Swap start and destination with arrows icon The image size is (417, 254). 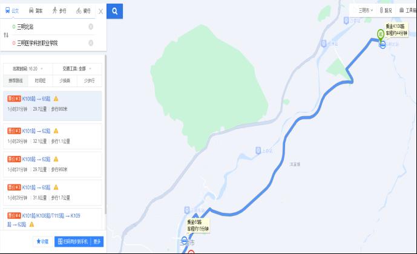(6, 35)
